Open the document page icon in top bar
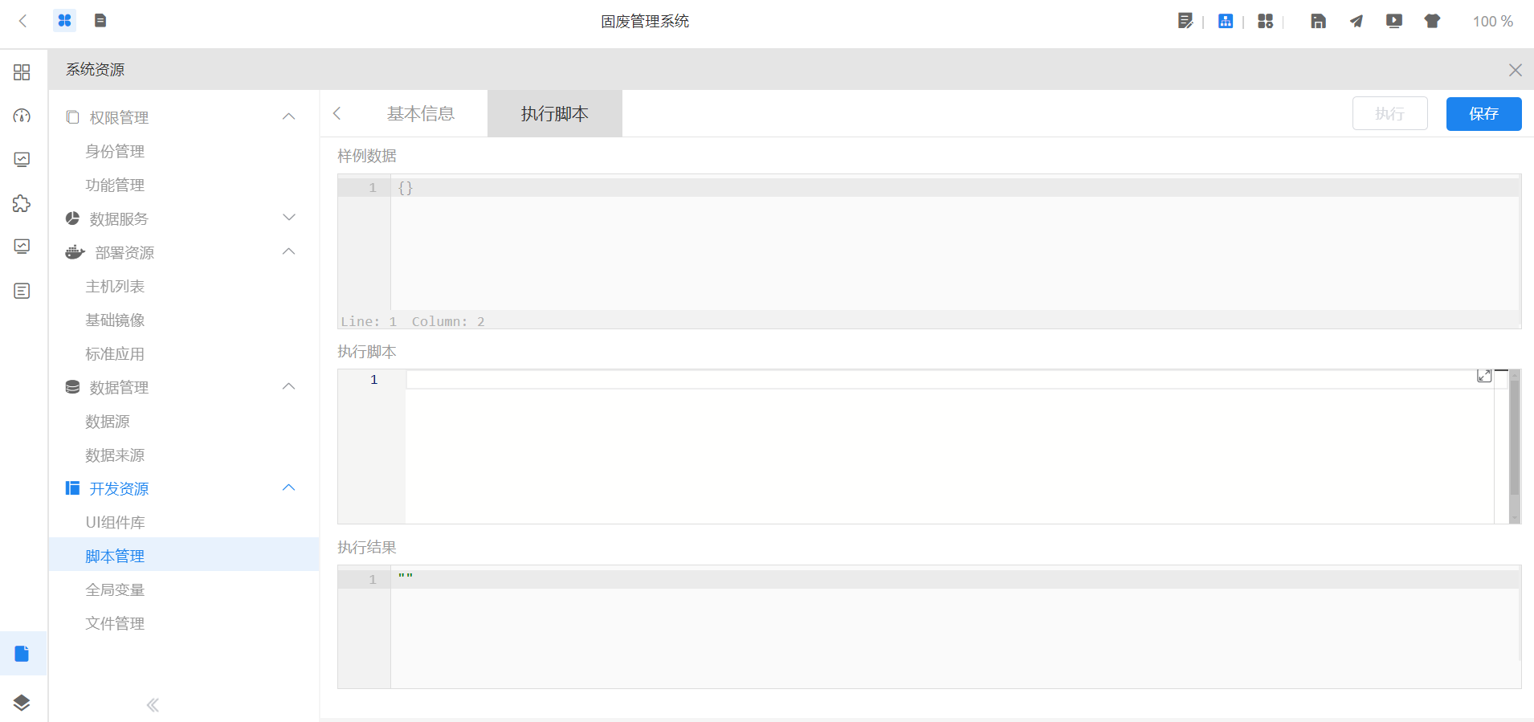Image resolution: width=1534 pixels, height=722 pixels. click(x=100, y=21)
